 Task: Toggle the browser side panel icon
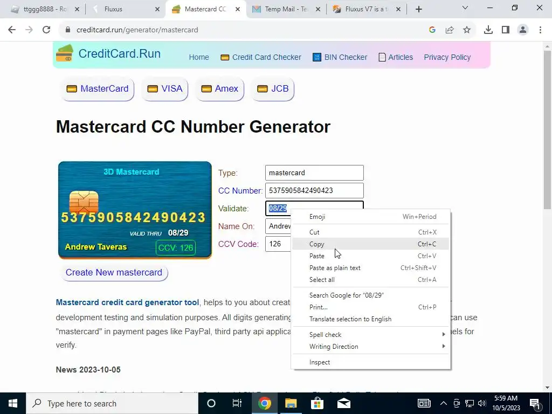(506, 30)
